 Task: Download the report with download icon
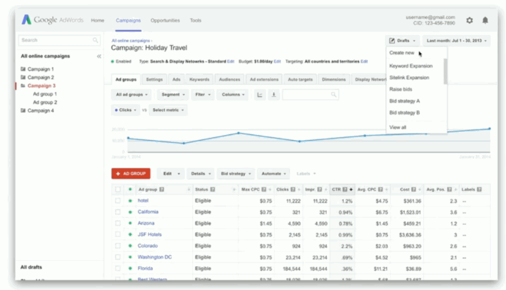(274, 95)
